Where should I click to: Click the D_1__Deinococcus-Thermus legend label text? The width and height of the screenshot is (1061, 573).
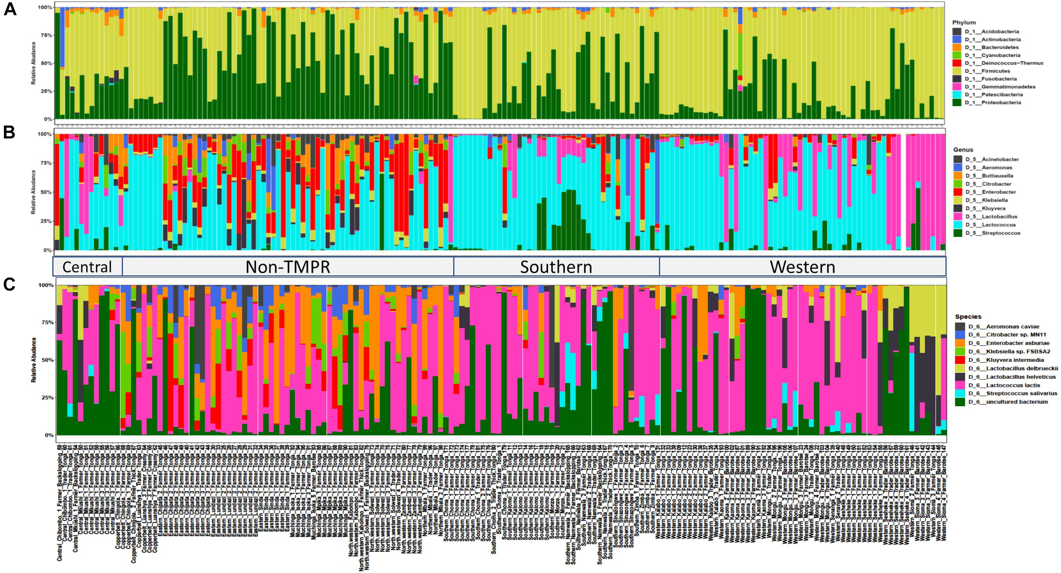(x=1004, y=63)
